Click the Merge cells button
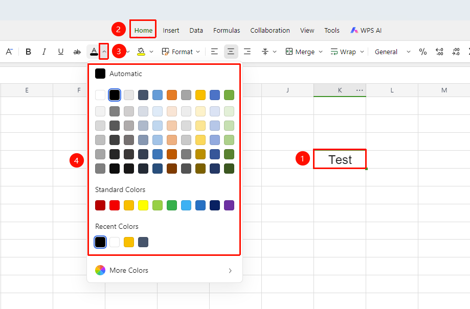The image size is (470, 309). pyautogui.click(x=300, y=52)
